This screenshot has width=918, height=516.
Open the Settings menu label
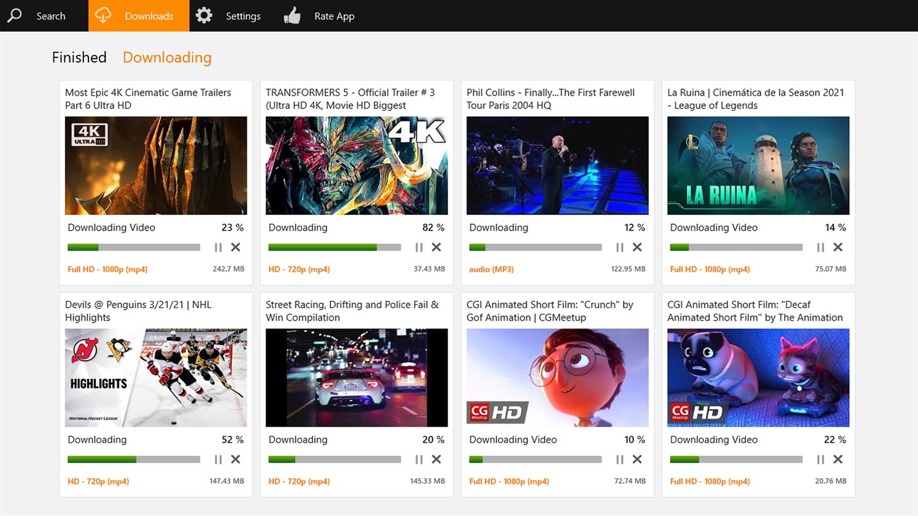coord(243,16)
